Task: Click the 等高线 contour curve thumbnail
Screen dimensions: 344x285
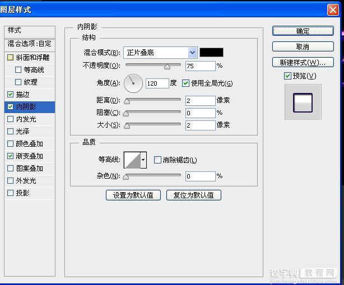Action: coord(132,160)
